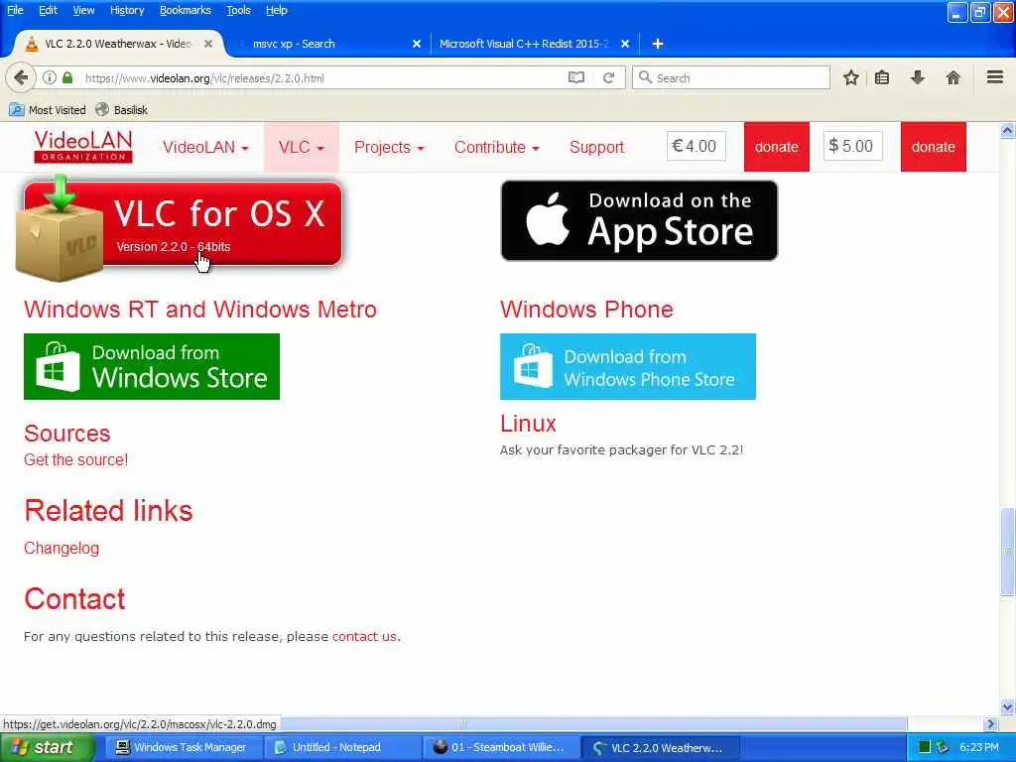Open the Support page link

(596, 147)
